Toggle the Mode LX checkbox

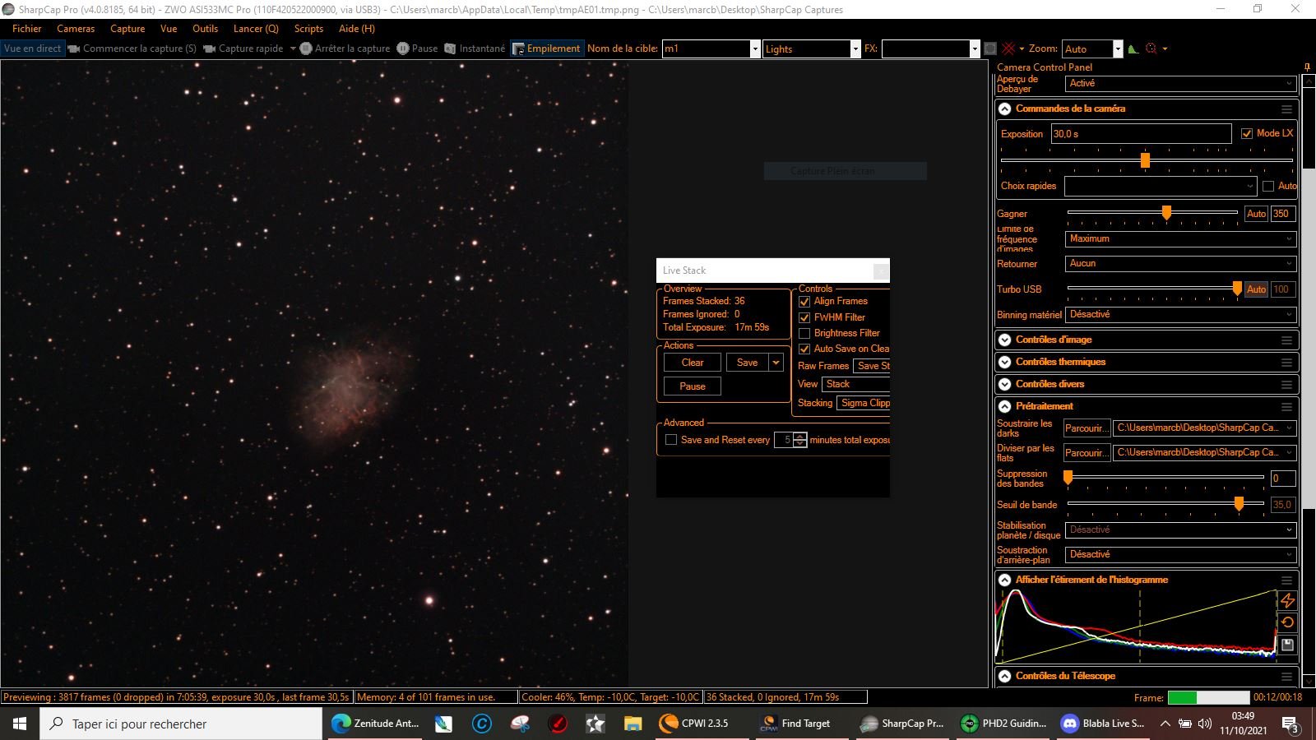[1247, 133]
